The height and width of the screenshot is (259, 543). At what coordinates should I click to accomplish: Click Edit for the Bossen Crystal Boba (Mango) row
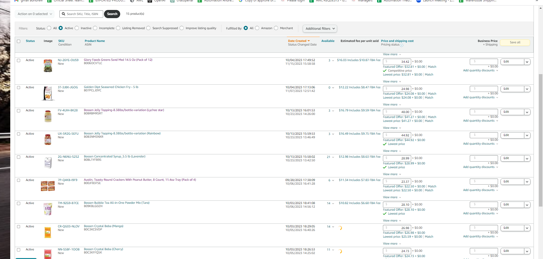[512, 228]
